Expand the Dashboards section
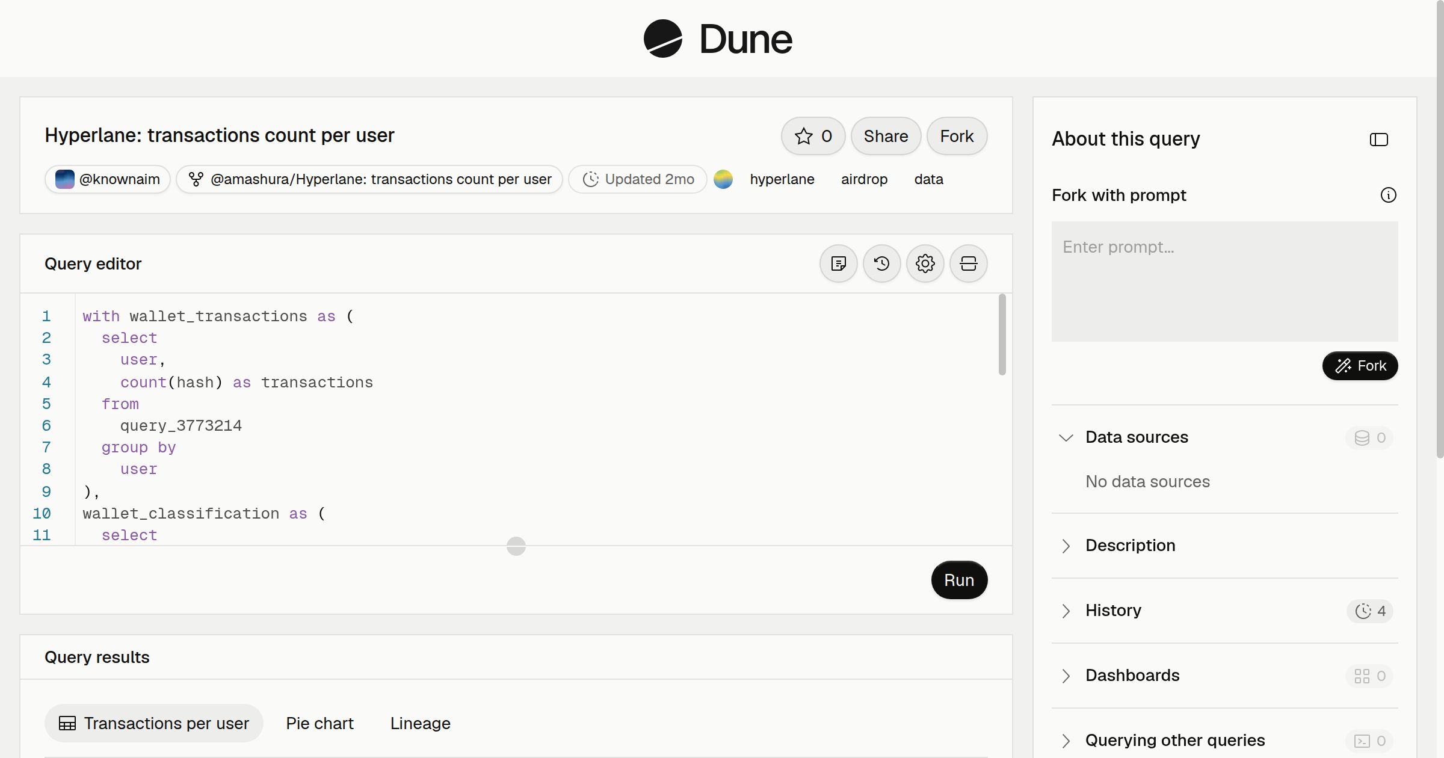 (x=1066, y=676)
